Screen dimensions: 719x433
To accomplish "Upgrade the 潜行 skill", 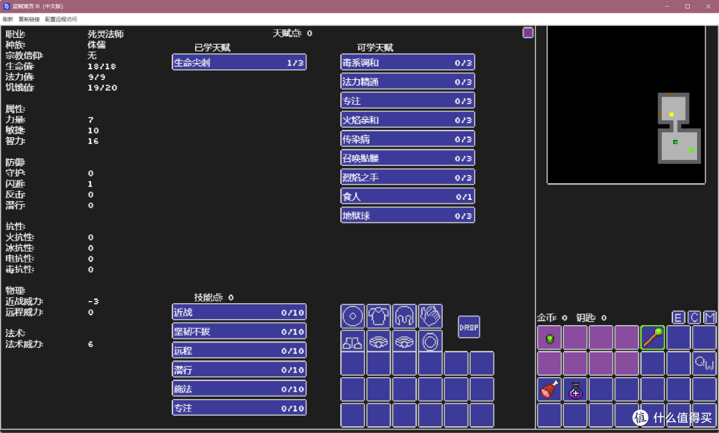I will [239, 370].
